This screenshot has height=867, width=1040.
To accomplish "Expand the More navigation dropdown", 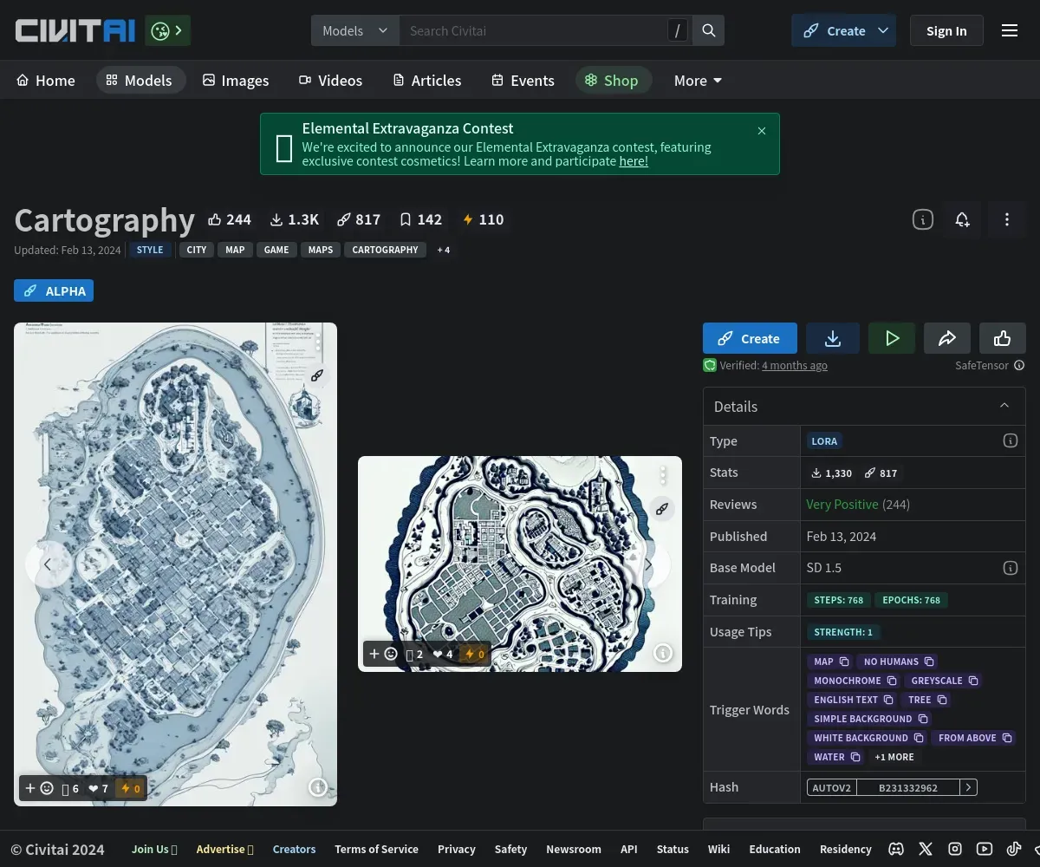I will [698, 81].
